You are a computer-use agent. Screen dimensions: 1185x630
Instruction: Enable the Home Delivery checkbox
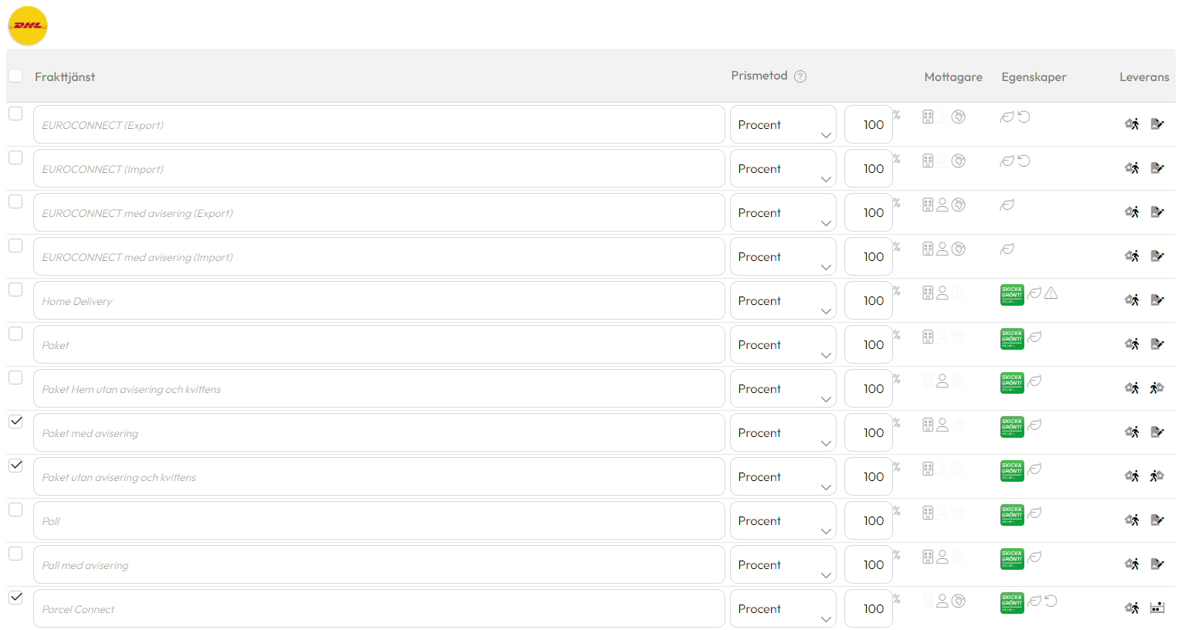(15, 290)
